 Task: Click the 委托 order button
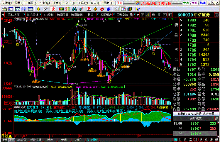[120, 3]
